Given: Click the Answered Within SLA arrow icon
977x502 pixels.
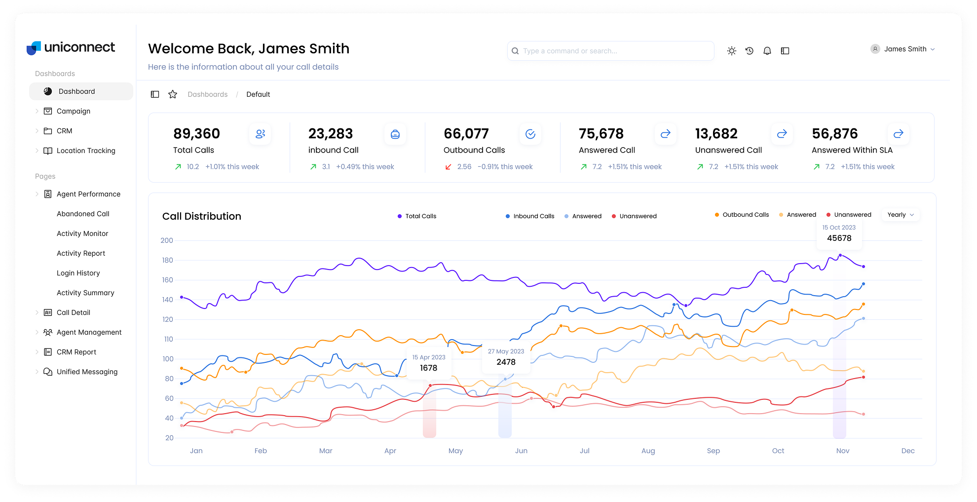Looking at the screenshot, I should click(898, 134).
